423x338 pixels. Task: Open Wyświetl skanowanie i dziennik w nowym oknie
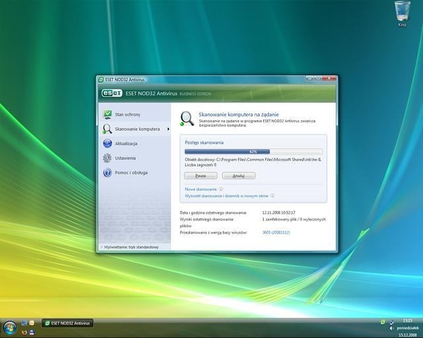(227, 196)
